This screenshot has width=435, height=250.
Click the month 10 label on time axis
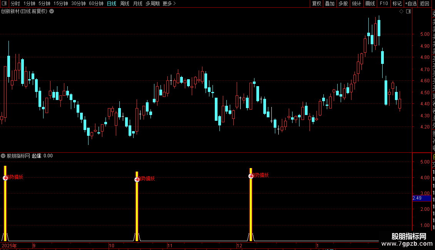[112, 245]
